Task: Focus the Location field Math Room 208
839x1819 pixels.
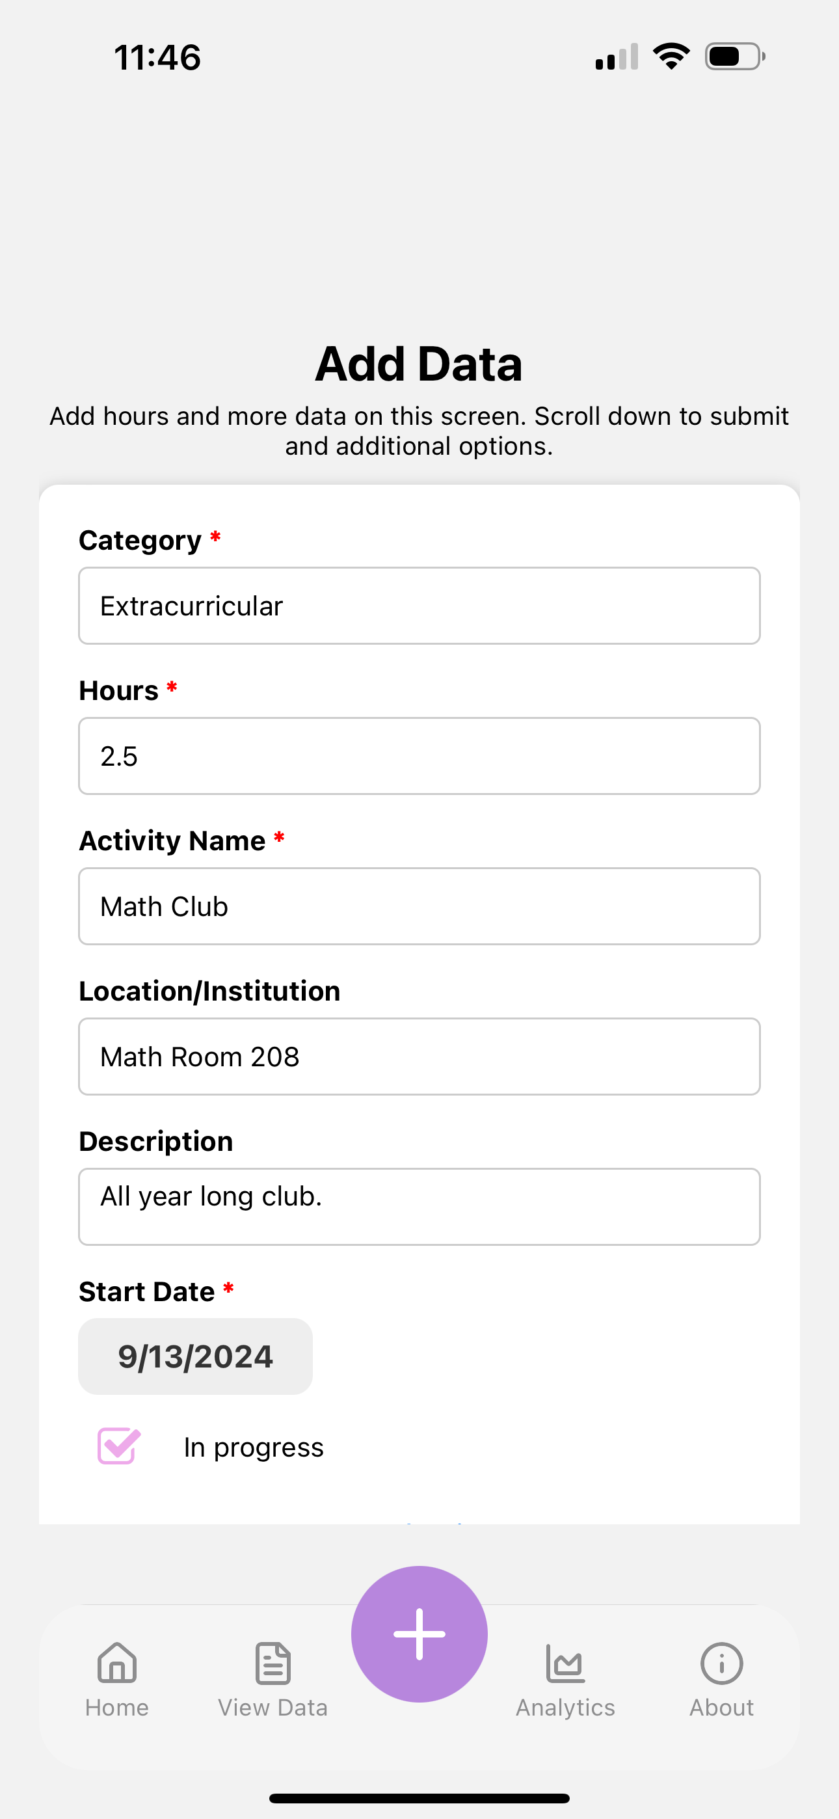Action: [x=419, y=1057]
